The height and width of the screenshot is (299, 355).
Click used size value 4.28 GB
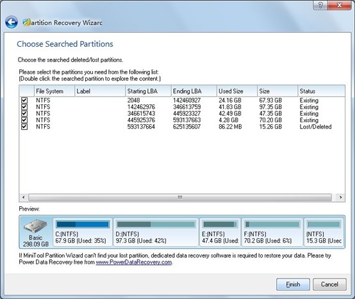click(228, 120)
